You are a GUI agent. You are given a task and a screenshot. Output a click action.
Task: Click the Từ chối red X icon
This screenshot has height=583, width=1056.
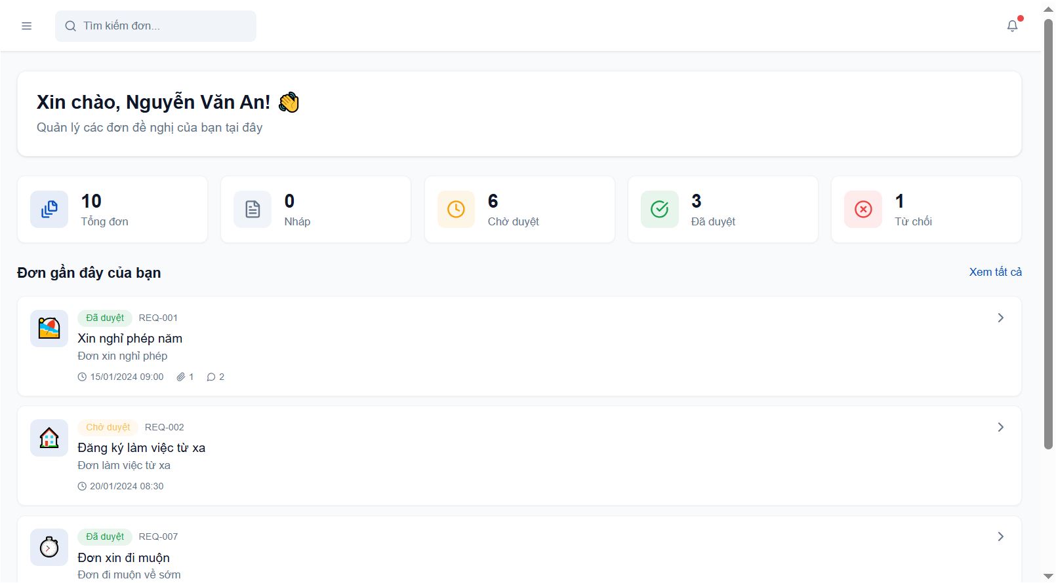click(x=863, y=210)
